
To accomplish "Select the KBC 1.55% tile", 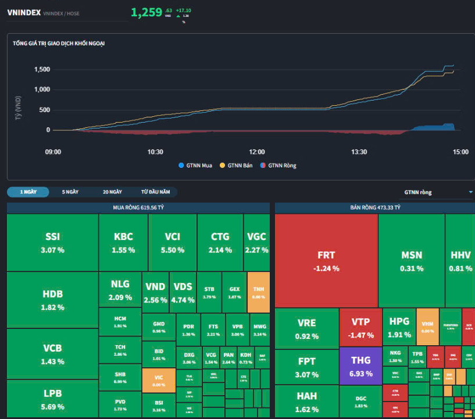I will click(123, 242).
